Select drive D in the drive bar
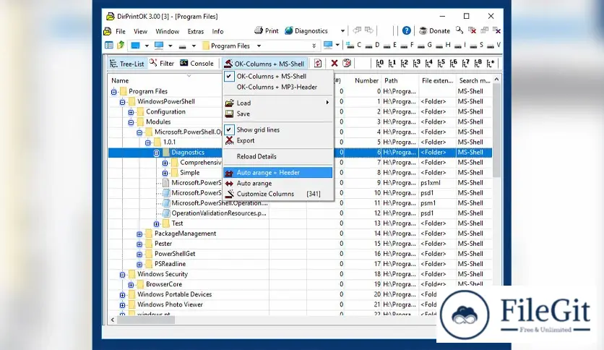 pos(372,45)
